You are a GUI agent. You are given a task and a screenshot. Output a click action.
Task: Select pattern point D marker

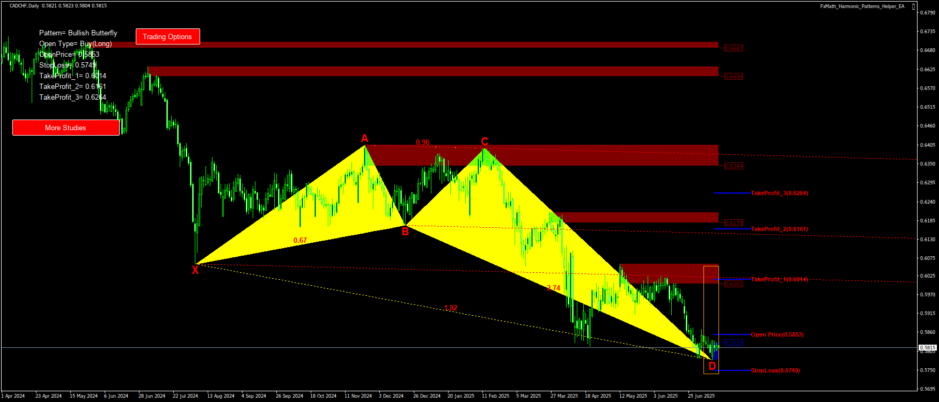[712, 366]
